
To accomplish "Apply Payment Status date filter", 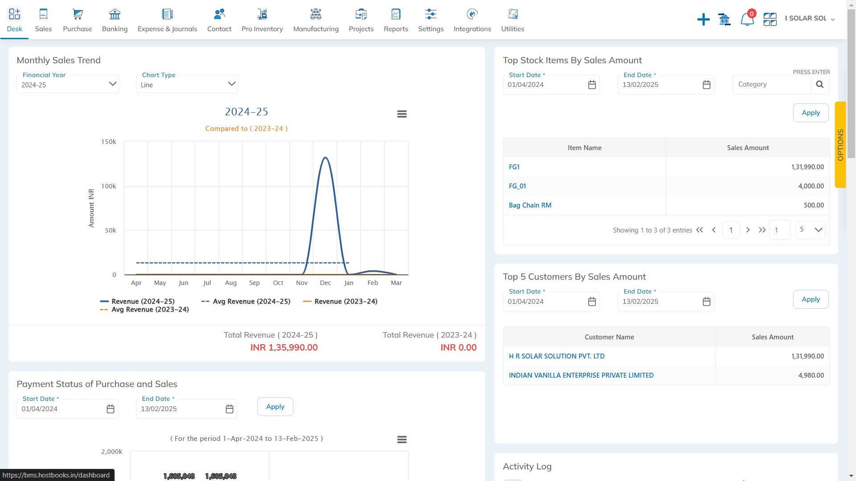I will tap(275, 407).
